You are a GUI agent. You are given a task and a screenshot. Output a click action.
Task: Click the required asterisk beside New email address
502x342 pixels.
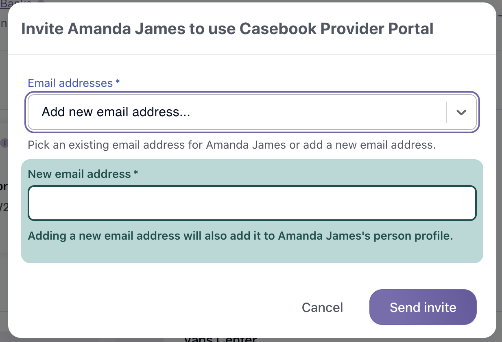coord(136,174)
